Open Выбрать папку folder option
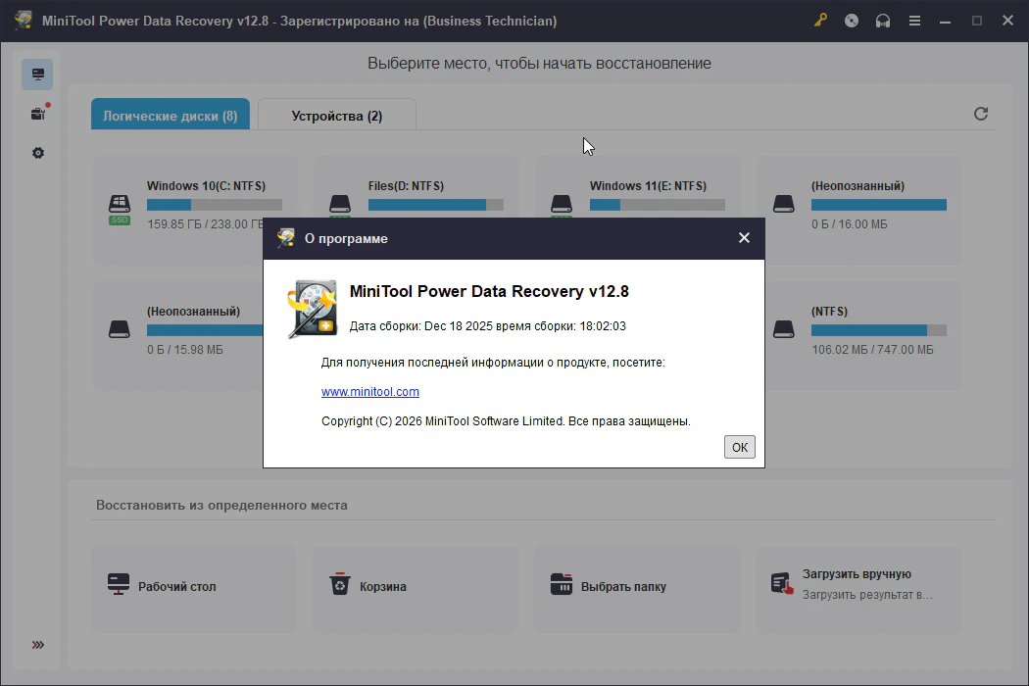 tap(622, 587)
